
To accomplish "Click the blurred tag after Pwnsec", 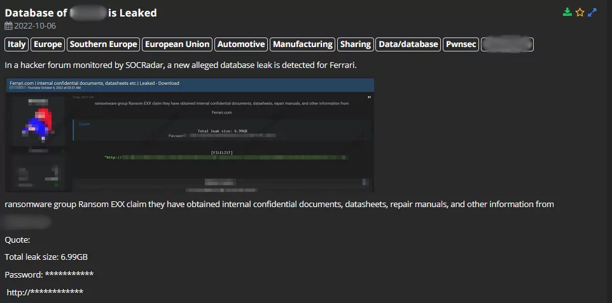I will click(508, 44).
